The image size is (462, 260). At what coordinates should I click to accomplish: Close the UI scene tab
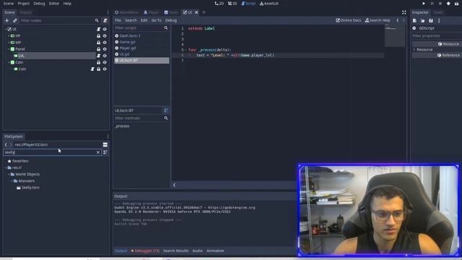point(196,12)
